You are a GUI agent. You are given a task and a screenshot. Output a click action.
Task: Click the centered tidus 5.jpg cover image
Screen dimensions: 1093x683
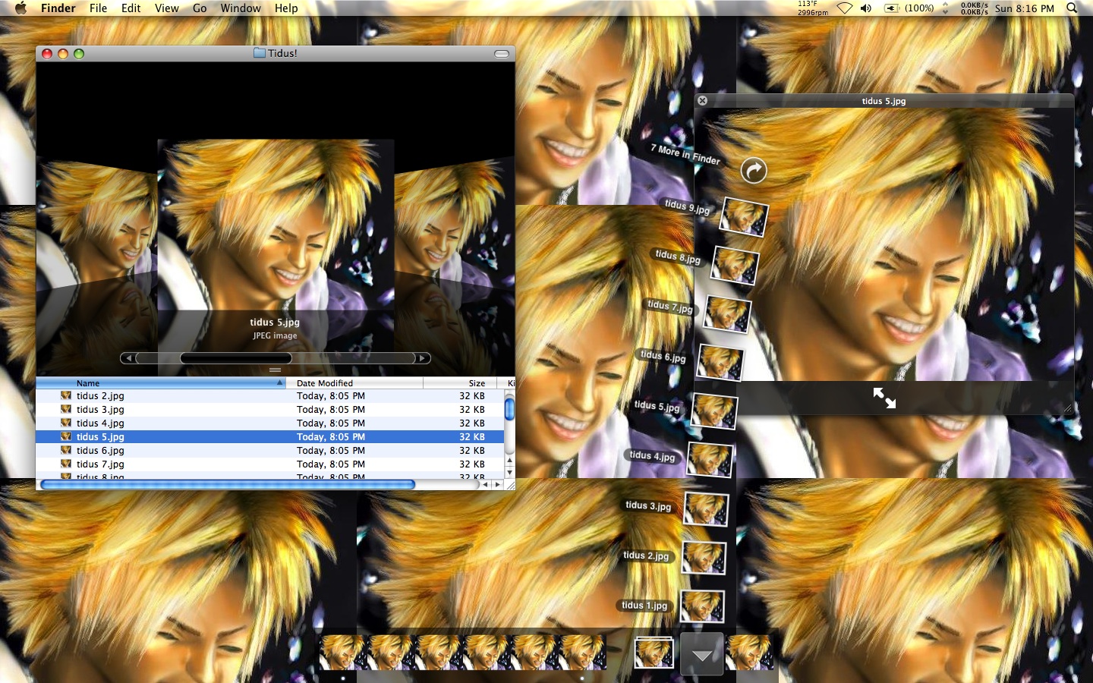coord(276,225)
